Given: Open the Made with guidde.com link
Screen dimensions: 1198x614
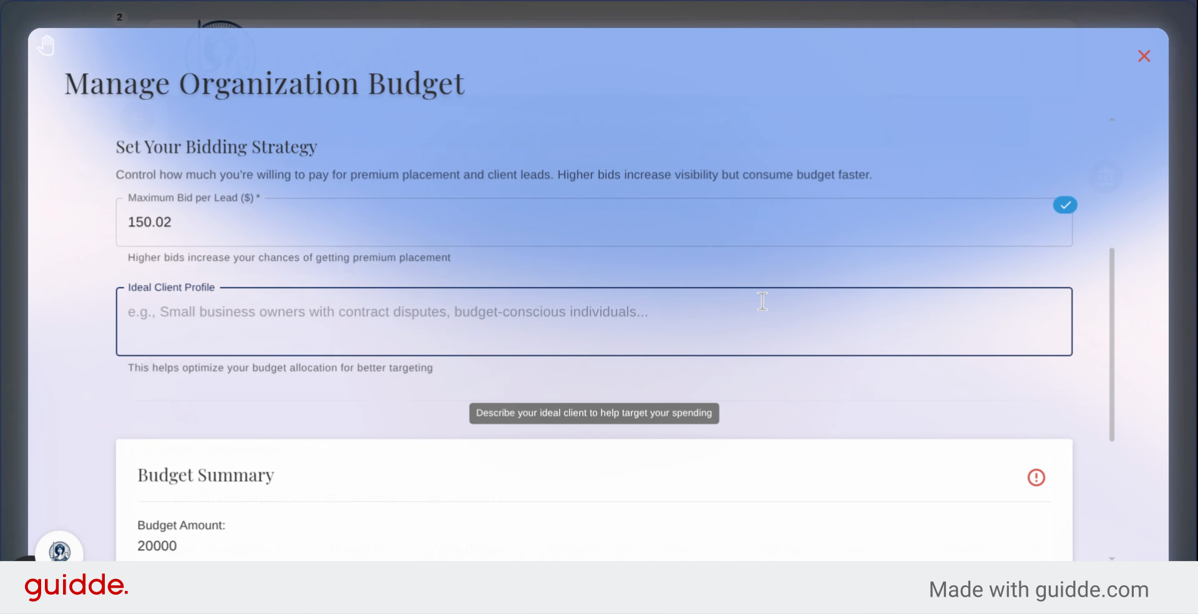Looking at the screenshot, I should (1038, 589).
